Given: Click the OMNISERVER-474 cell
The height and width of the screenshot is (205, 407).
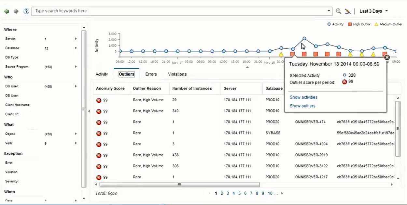Looking at the screenshot, I should (310, 122).
